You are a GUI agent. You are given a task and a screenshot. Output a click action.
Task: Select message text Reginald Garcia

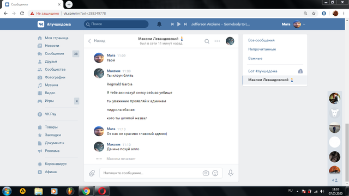[x=119, y=84]
